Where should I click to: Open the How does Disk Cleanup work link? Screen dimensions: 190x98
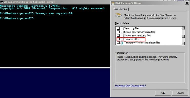[130, 86]
